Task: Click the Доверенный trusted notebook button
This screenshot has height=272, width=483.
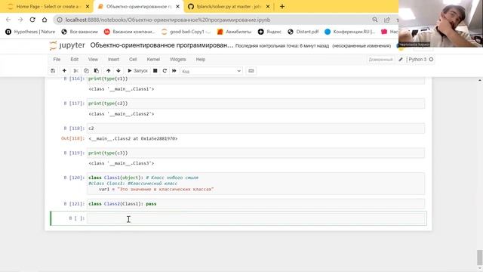Action: click(380, 60)
